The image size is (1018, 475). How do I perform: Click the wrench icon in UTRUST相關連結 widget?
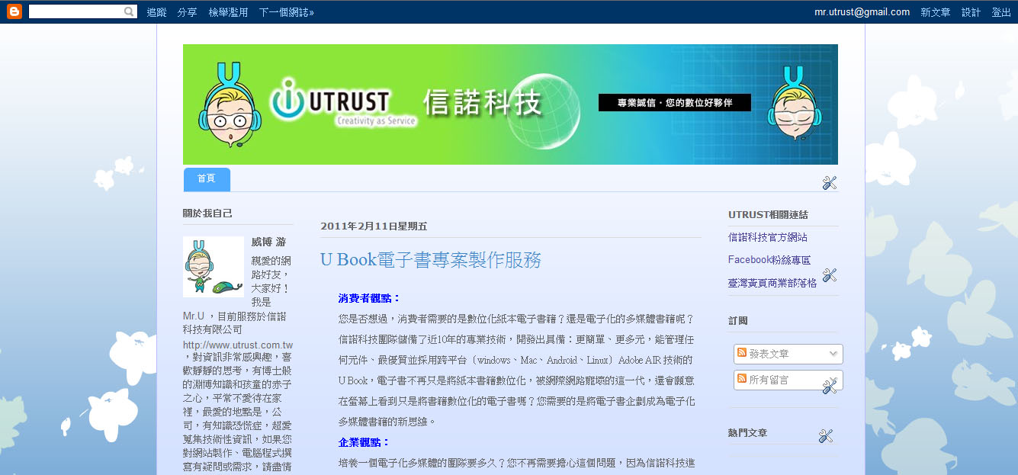point(830,275)
